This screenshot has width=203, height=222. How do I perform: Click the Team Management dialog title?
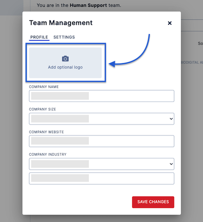pos(61,23)
